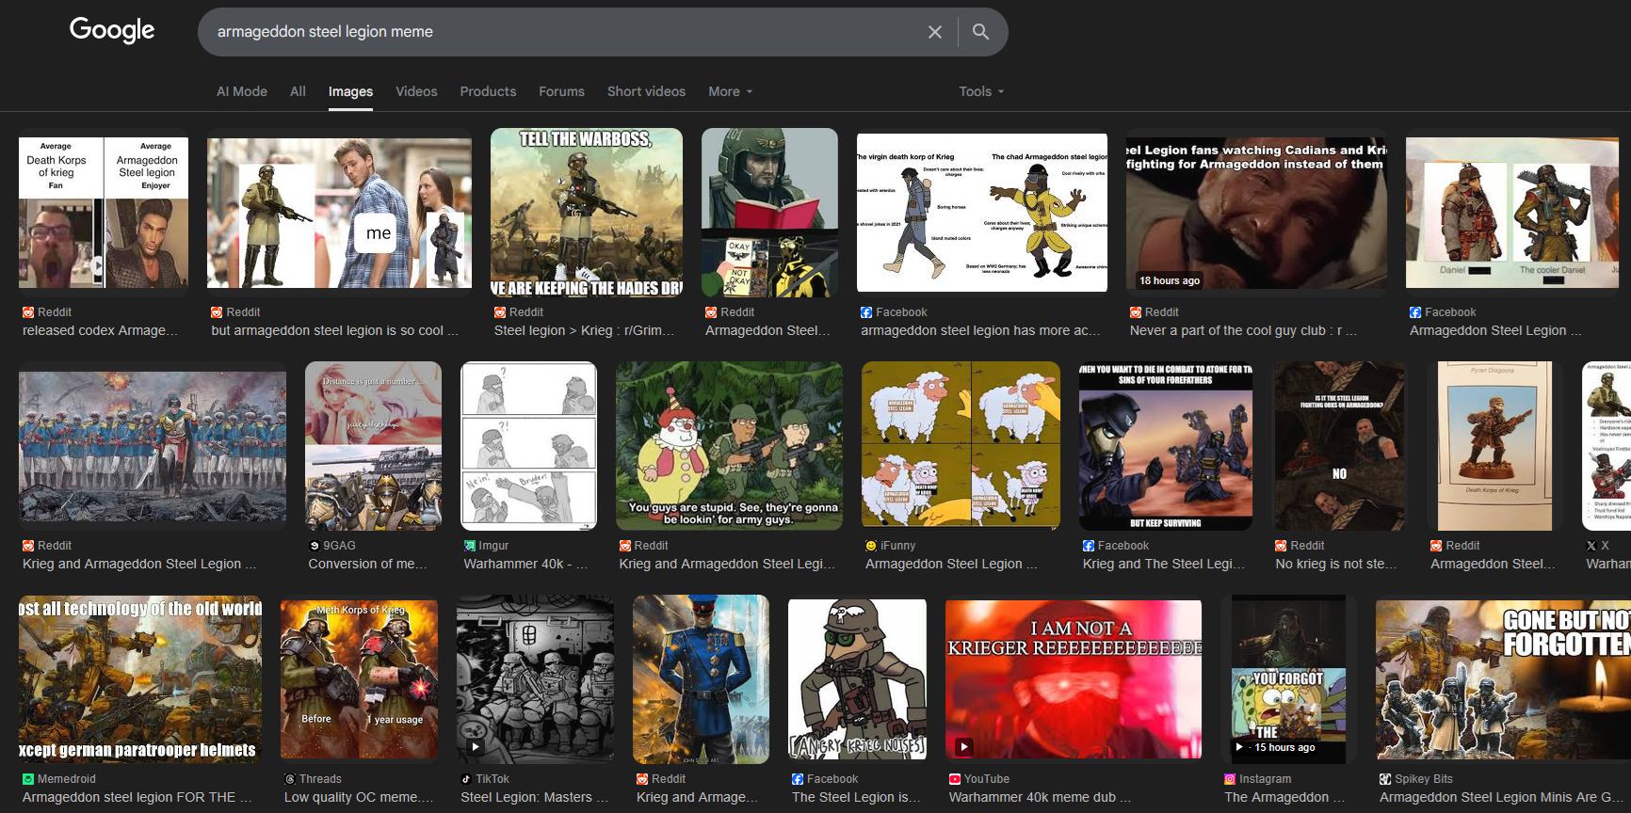This screenshot has width=1631, height=813.
Task: Click 'Warhammer 40k meme dub' YouTube link
Action: click(x=1040, y=797)
